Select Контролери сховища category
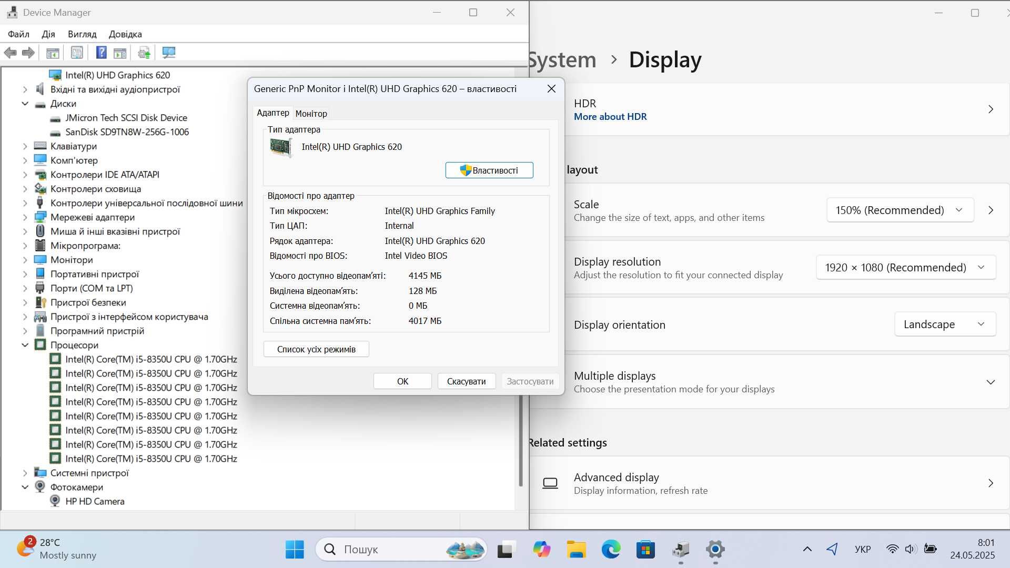Viewport: 1010px width, 568px height. tap(96, 189)
